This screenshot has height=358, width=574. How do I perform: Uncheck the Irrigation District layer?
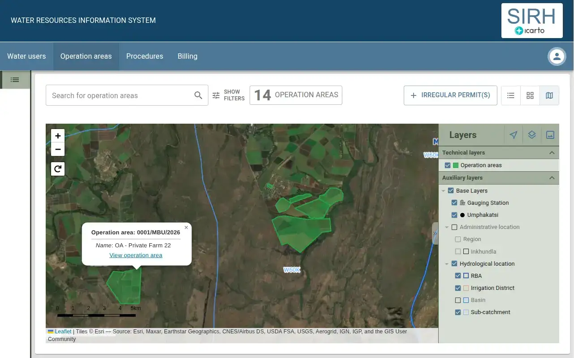pyautogui.click(x=458, y=288)
